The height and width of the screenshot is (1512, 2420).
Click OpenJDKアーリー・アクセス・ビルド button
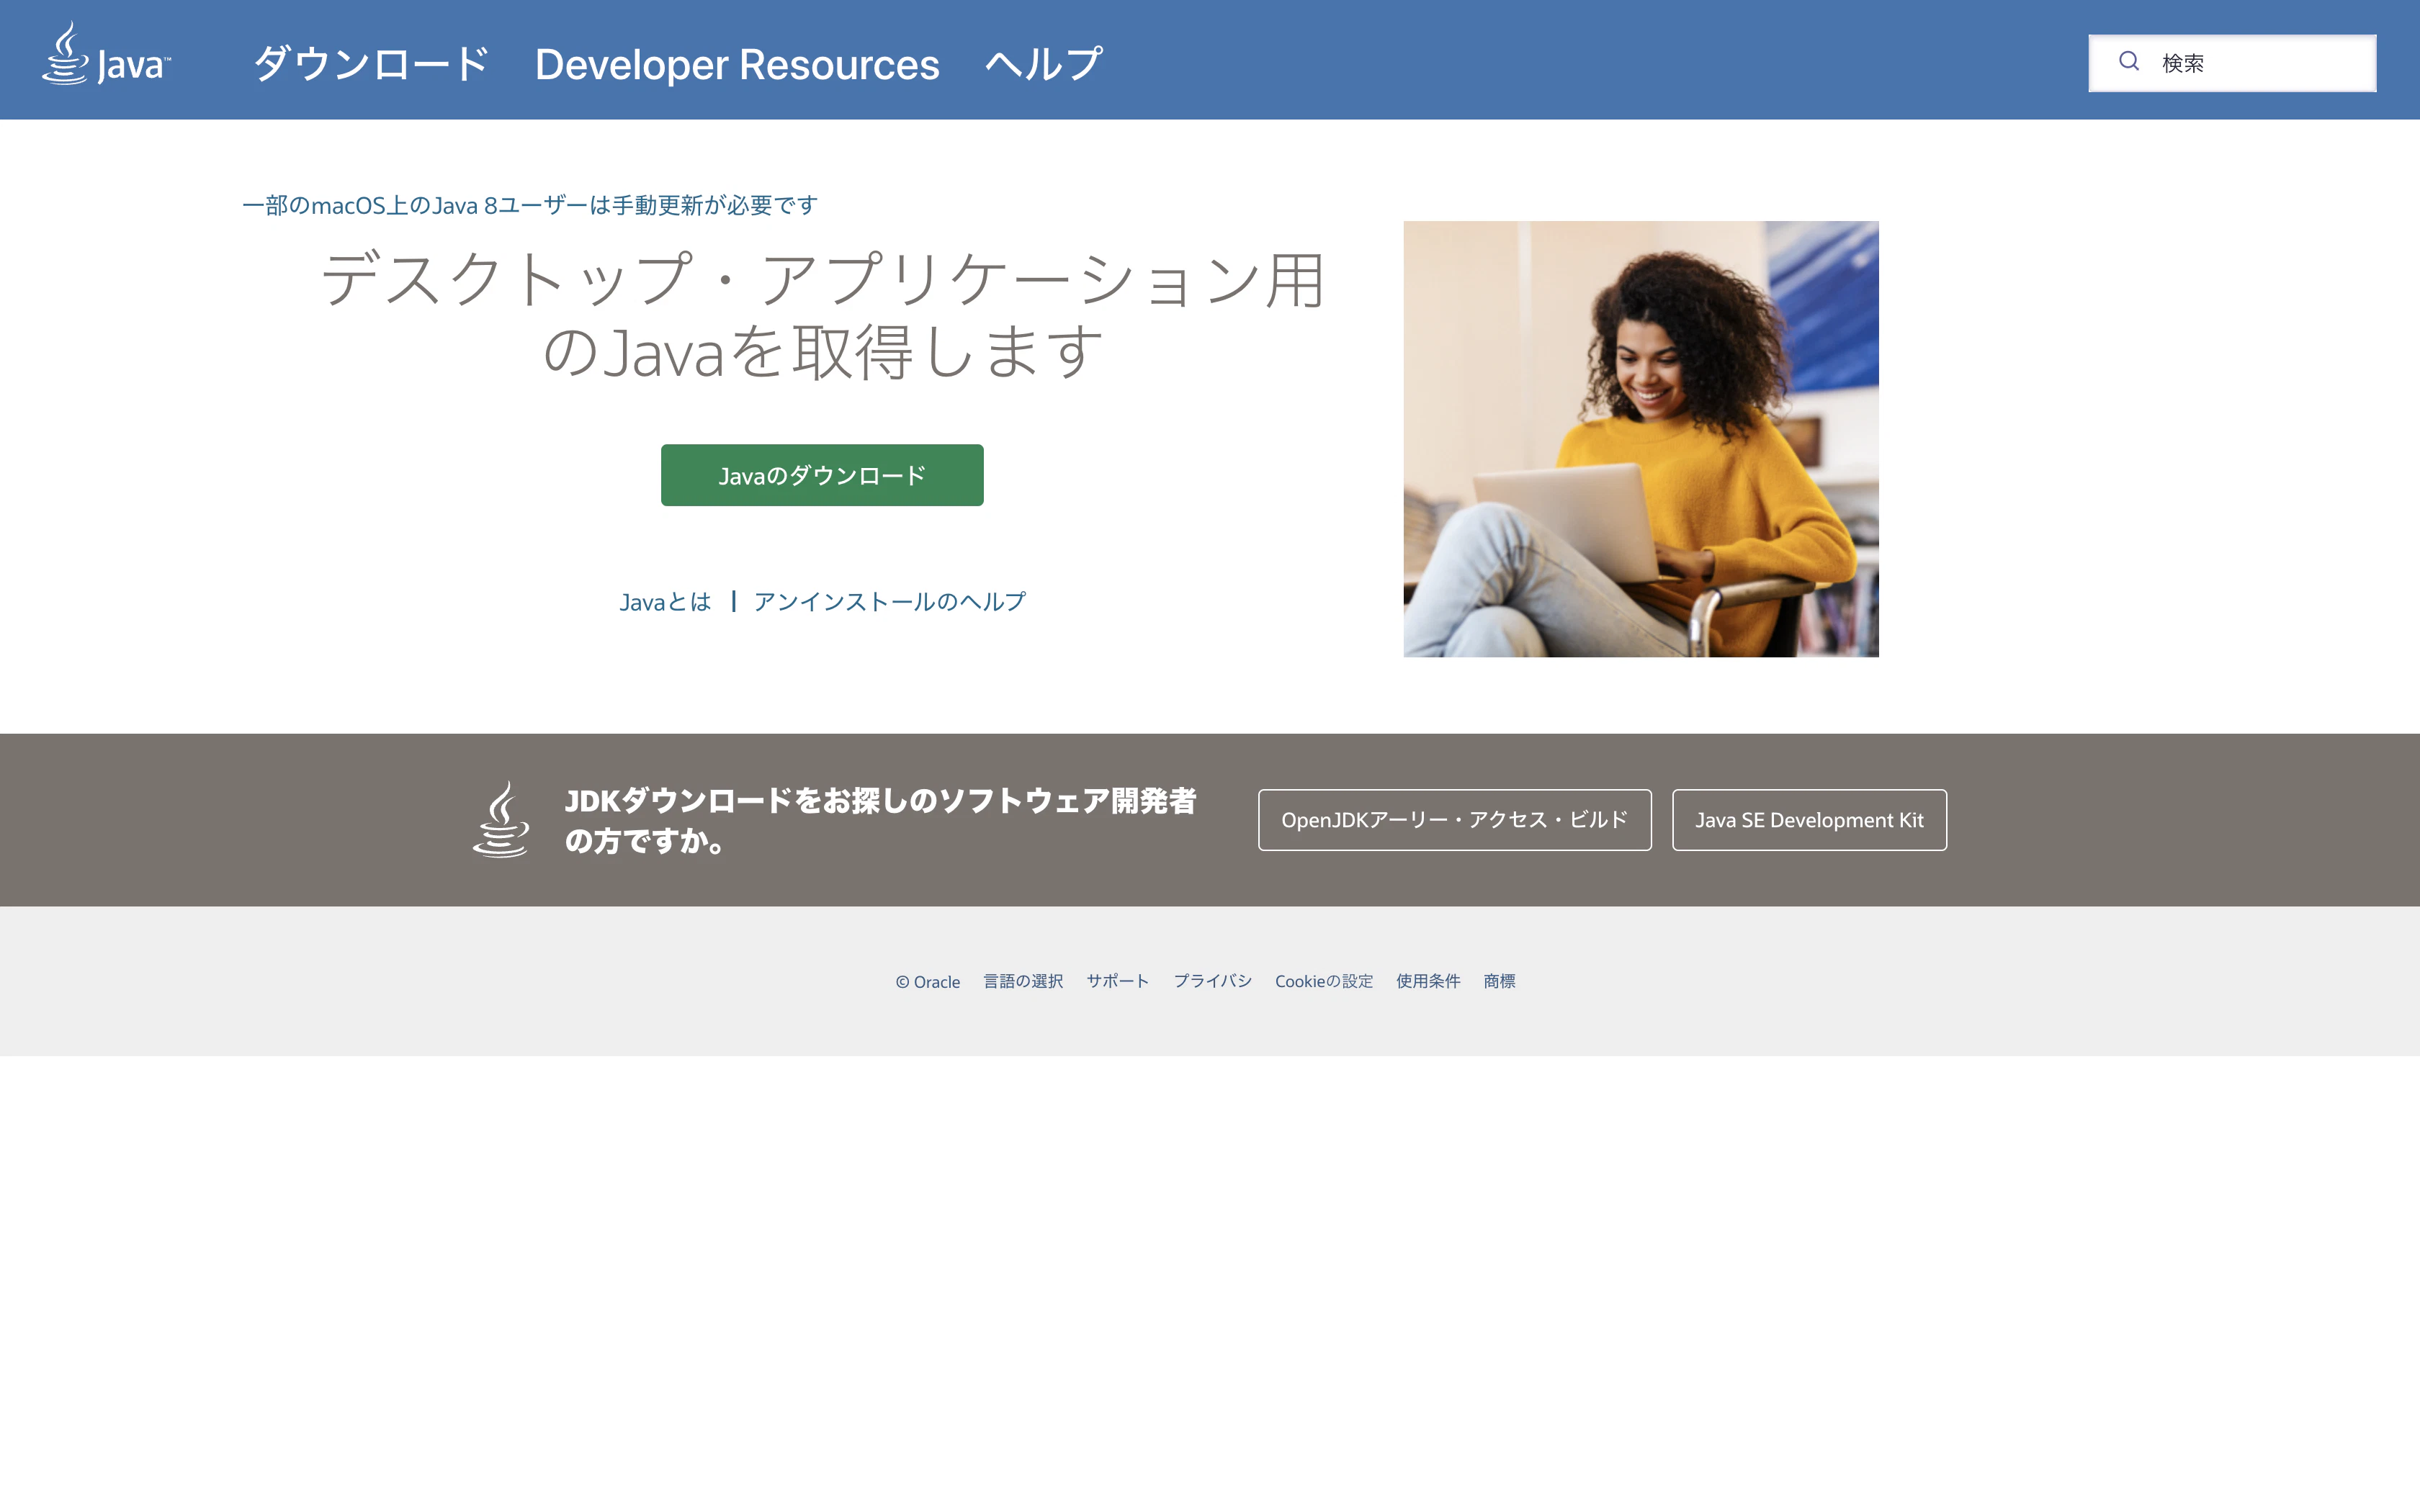[1455, 820]
